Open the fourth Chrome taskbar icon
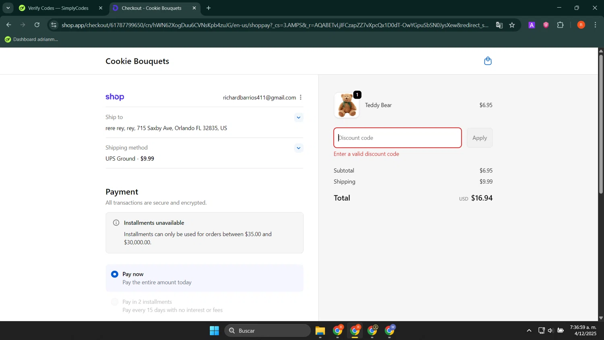Image resolution: width=604 pixels, height=340 pixels. point(390,331)
